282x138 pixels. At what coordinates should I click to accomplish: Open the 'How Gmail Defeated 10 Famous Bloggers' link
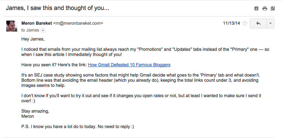click(x=129, y=65)
